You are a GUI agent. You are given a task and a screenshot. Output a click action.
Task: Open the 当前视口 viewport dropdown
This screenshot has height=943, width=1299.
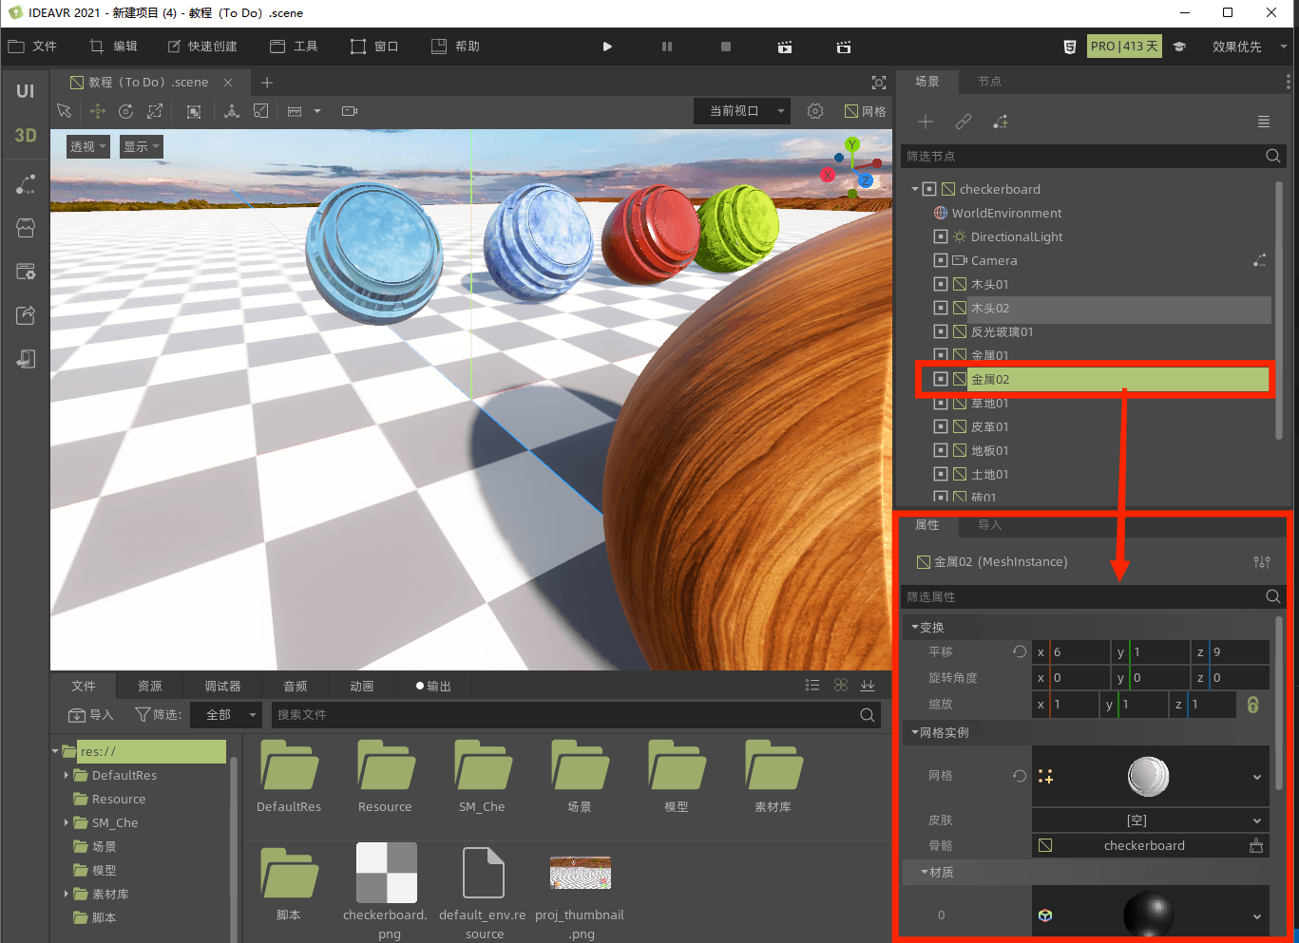(x=742, y=111)
